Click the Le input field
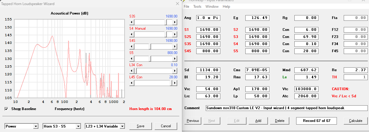This screenshot has height=132, width=369. [306, 77]
